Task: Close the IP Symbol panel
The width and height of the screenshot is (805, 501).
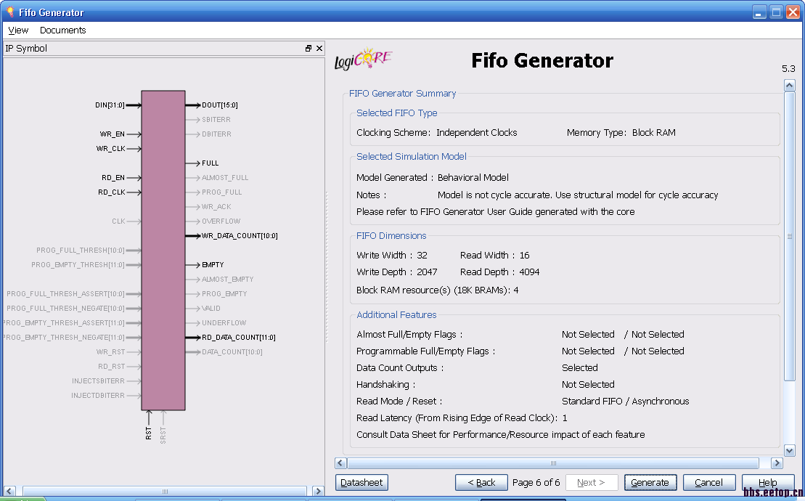Action: tap(319, 48)
